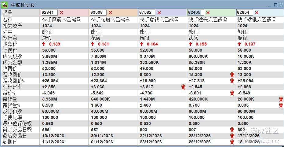Click the strike price 58.000
The image size is (284, 147).
tap(195, 50)
